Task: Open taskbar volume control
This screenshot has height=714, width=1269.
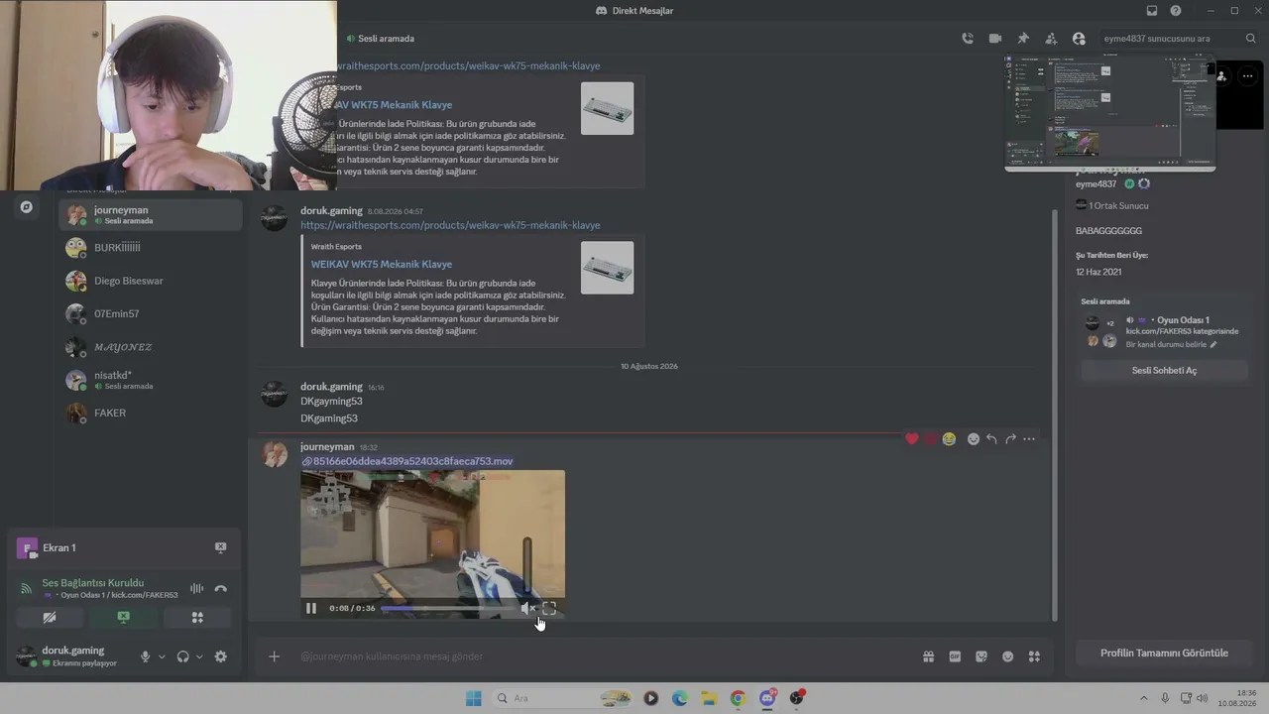Action: 1203,698
